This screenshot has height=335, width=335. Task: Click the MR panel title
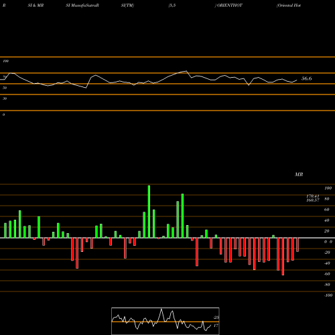click(x=299, y=174)
